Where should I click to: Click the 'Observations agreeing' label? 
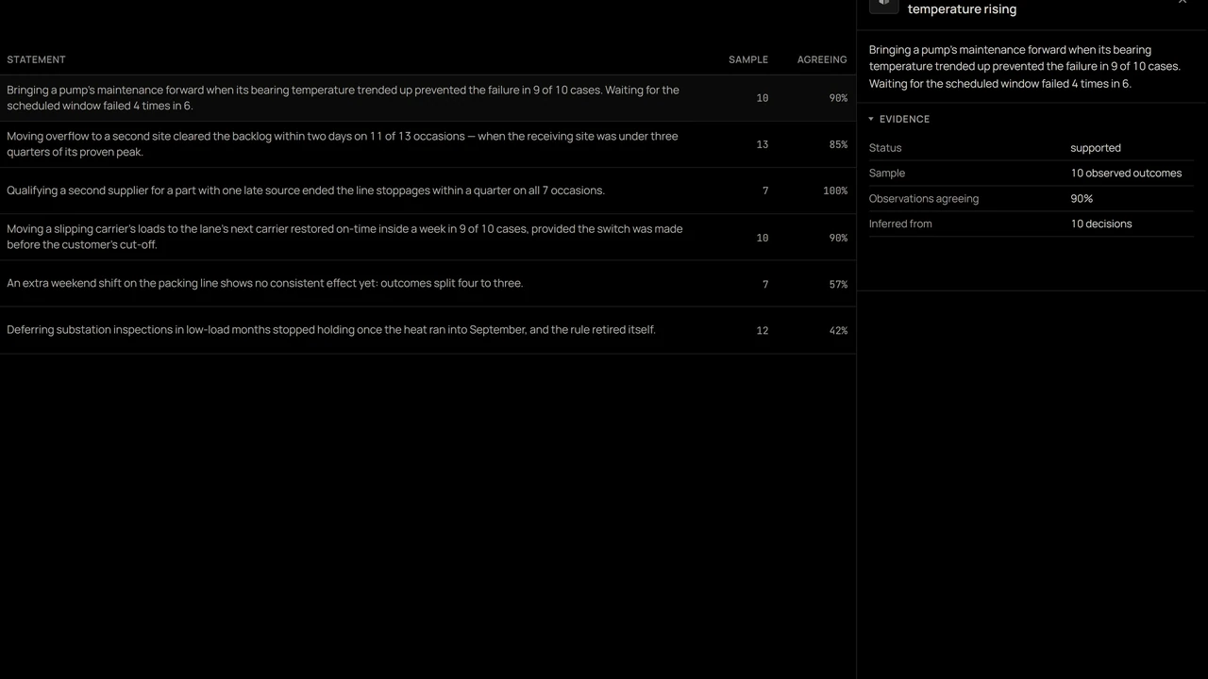pyautogui.click(x=924, y=199)
